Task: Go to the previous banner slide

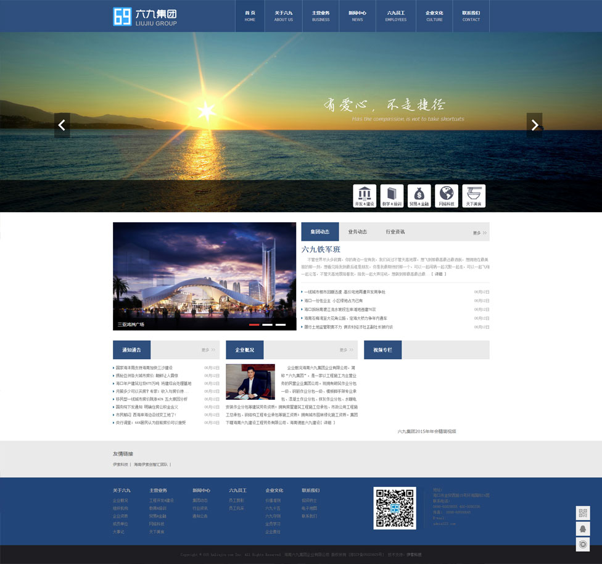Action: pos(62,125)
